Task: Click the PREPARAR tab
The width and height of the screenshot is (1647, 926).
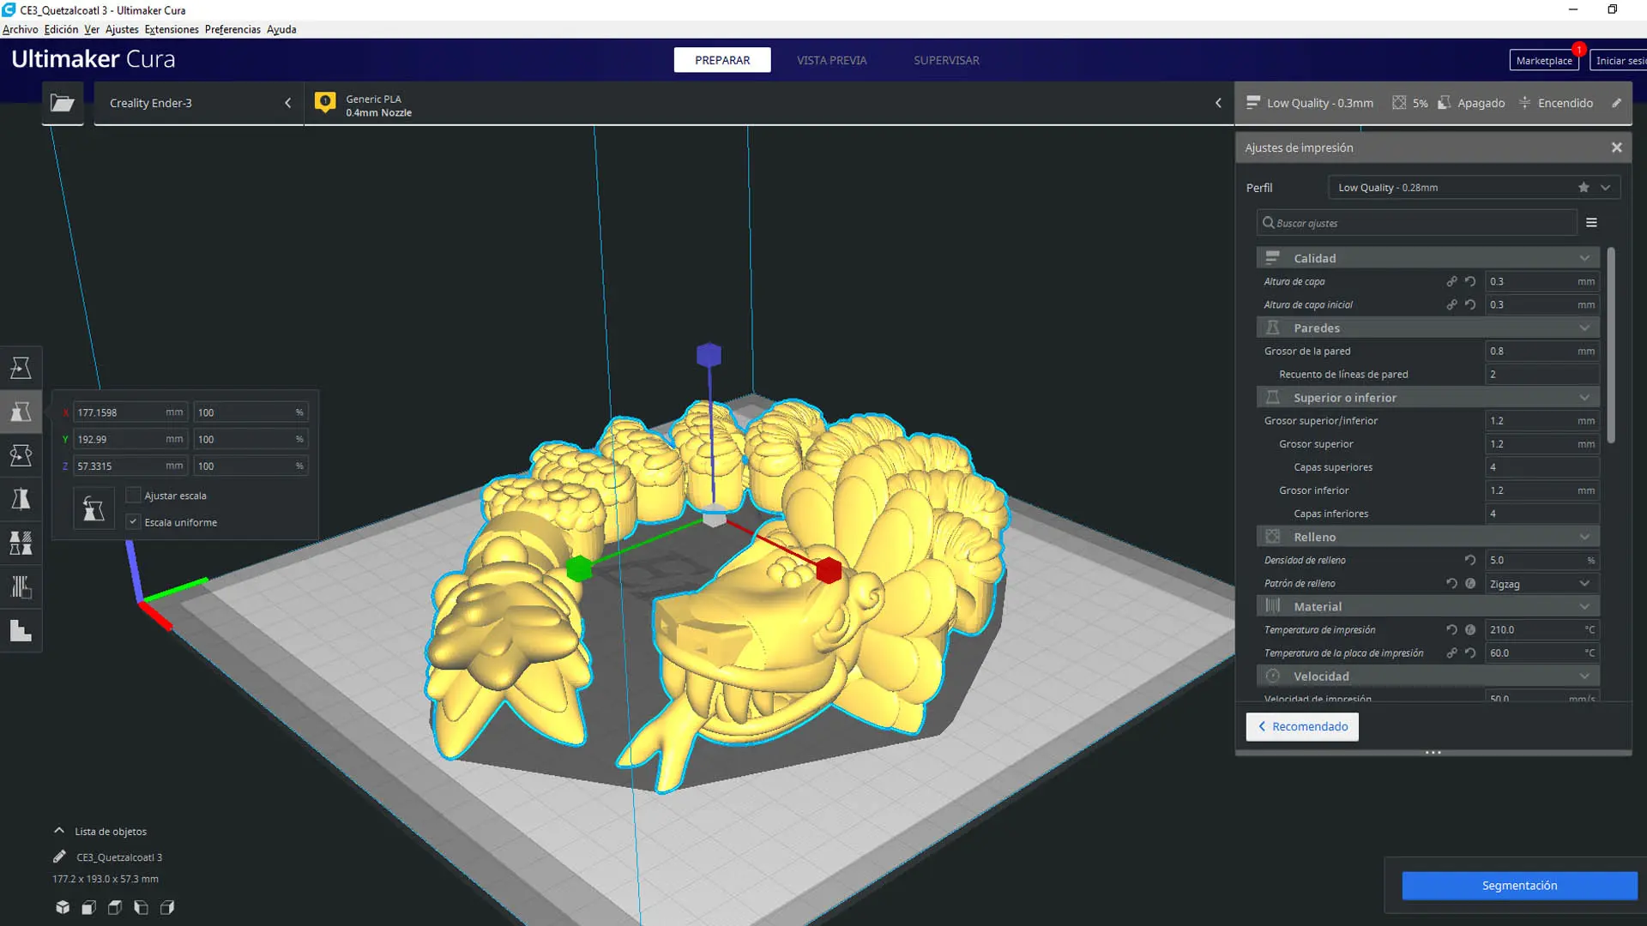Action: point(722,60)
